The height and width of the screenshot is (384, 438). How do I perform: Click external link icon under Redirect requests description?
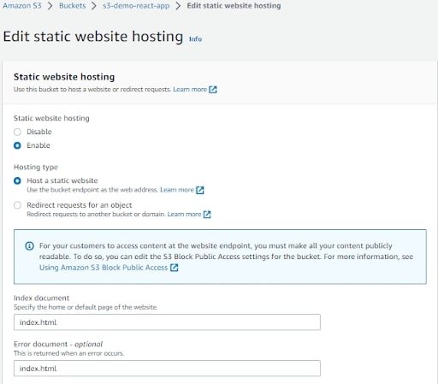point(207,215)
